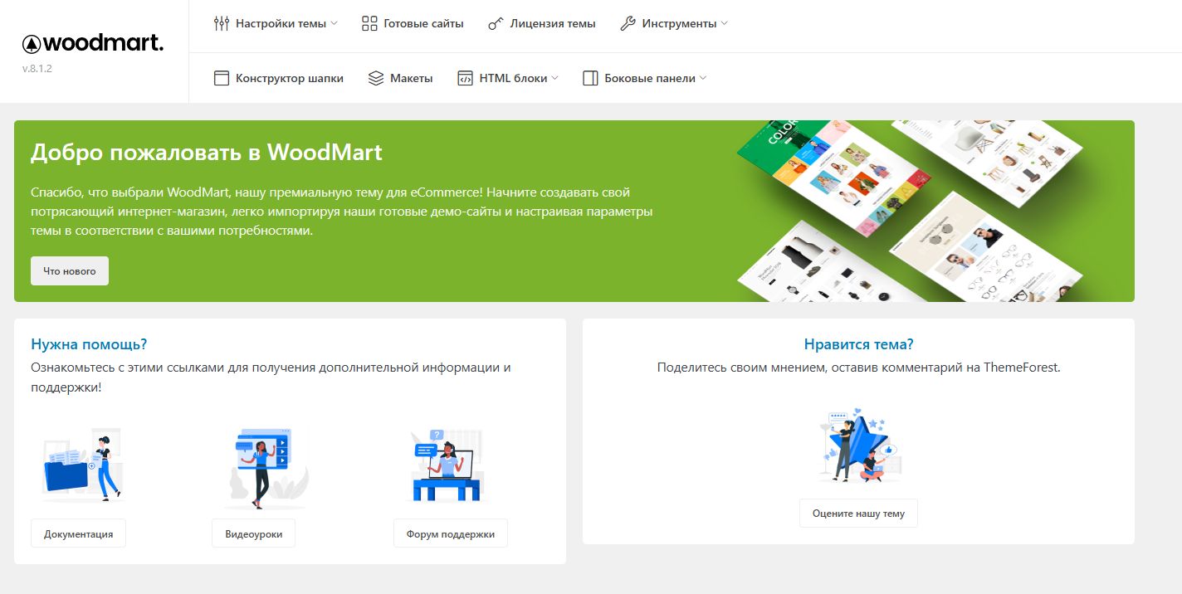The width and height of the screenshot is (1182, 594).
Task: Click the Видеоуроки button
Action: coord(253,533)
